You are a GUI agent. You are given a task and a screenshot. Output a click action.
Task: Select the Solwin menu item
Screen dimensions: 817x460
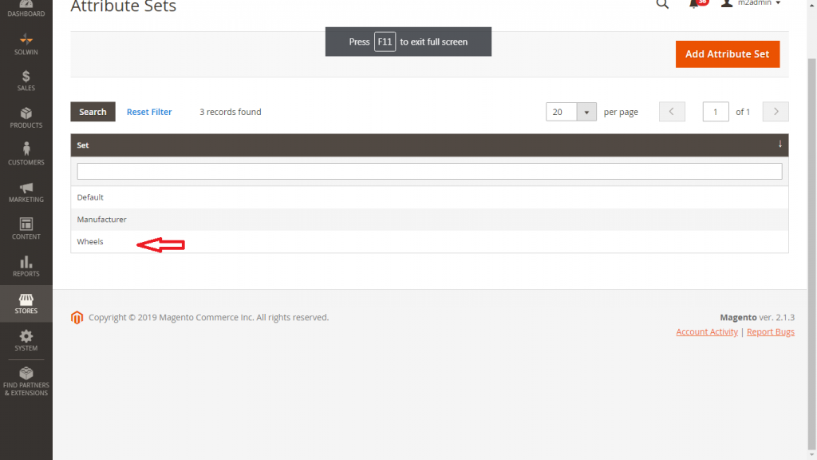26,40
